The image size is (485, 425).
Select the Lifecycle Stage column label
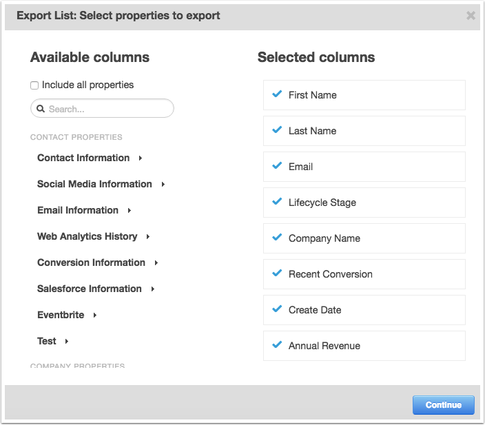click(322, 203)
